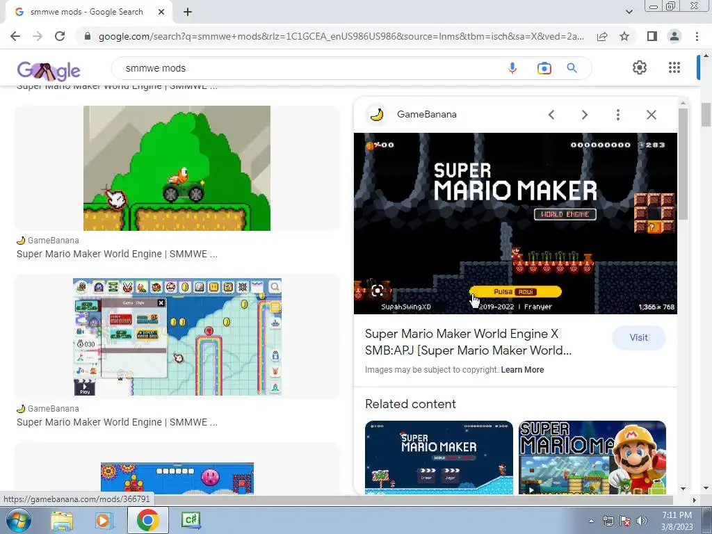
Task: Open the rainbow level editor result image
Action: click(x=177, y=337)
